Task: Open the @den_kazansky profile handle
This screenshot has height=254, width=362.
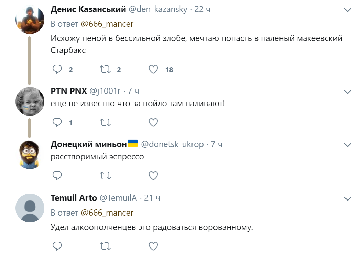Action: pos(158,9)
